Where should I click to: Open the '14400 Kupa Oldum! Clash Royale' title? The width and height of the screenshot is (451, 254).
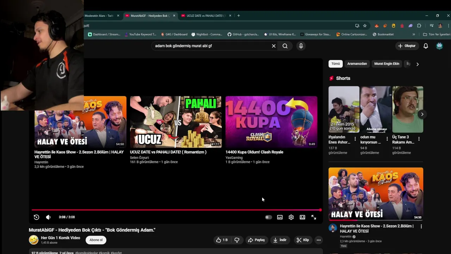coord(254,152)
